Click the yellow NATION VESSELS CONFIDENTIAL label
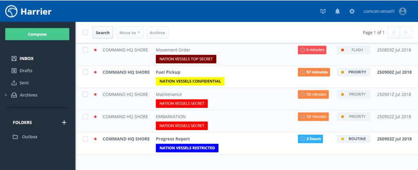The width and height of the screenshot is (418, 170). [x=190, y=81]
